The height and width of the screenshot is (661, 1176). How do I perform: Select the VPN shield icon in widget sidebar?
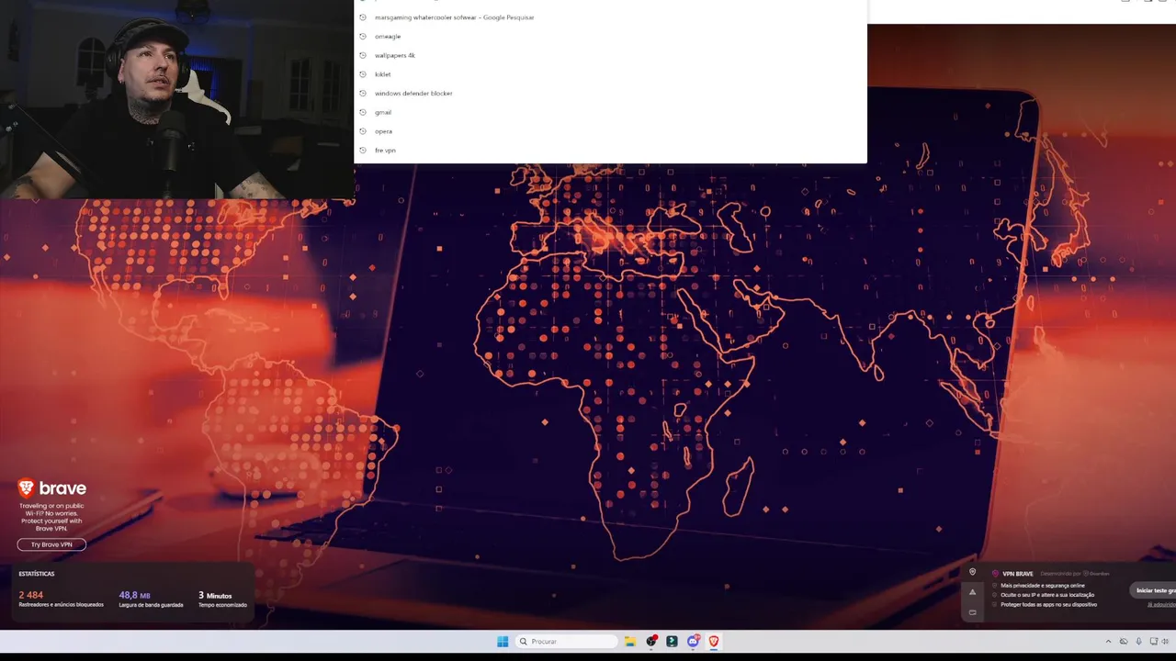coord(972,572)
